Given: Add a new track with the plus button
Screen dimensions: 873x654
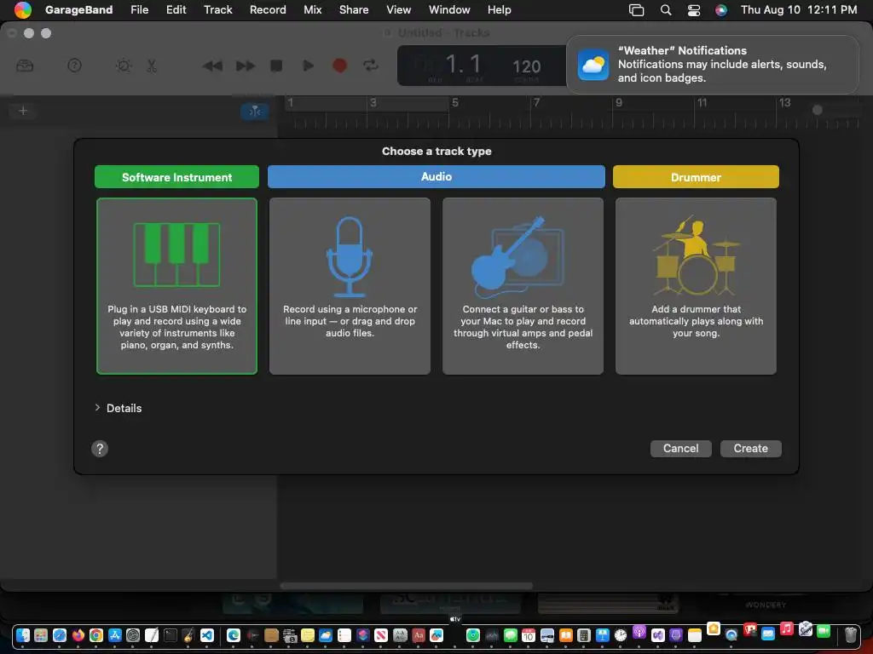Looking at the screenshot, I should pos(23,111).
